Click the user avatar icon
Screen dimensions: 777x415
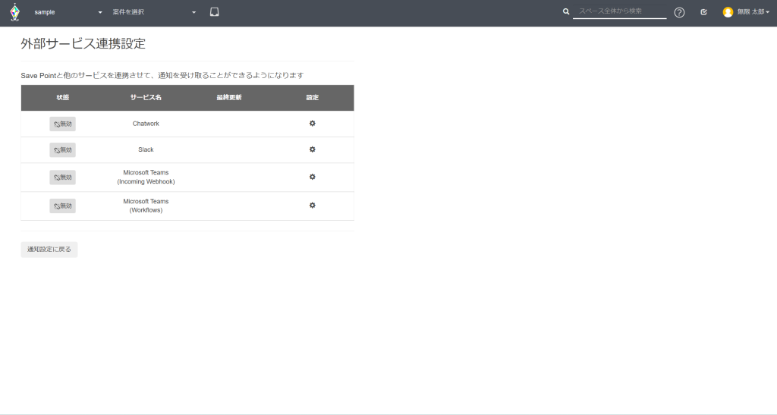(x=728, y=12)
